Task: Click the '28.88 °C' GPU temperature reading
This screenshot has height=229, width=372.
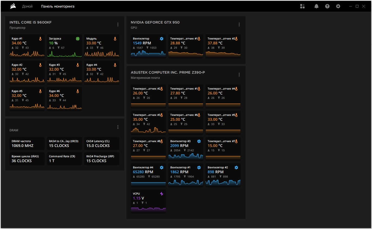Action: 178,43
